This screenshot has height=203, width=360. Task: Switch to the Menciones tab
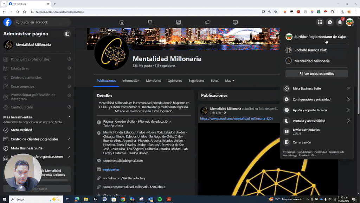(154, 81)
